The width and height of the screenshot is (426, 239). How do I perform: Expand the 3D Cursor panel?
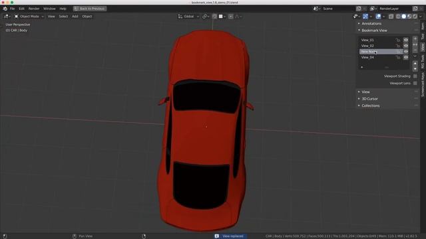369,99
